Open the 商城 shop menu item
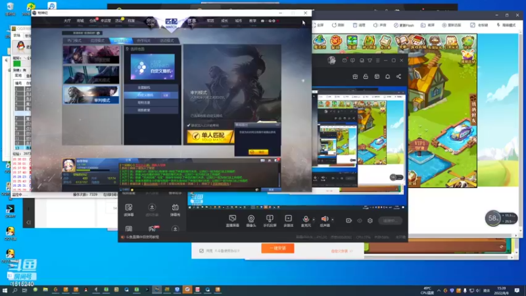This screenshot has height=296, width=526. (x=80, y=21)
